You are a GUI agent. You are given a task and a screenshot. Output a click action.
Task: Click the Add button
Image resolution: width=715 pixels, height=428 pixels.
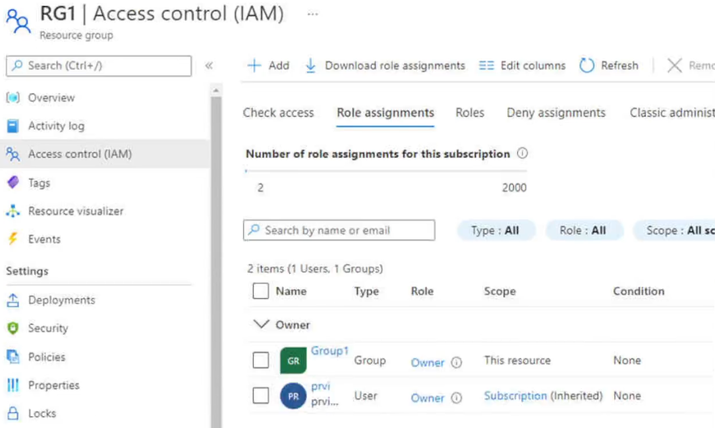point(268,66)
